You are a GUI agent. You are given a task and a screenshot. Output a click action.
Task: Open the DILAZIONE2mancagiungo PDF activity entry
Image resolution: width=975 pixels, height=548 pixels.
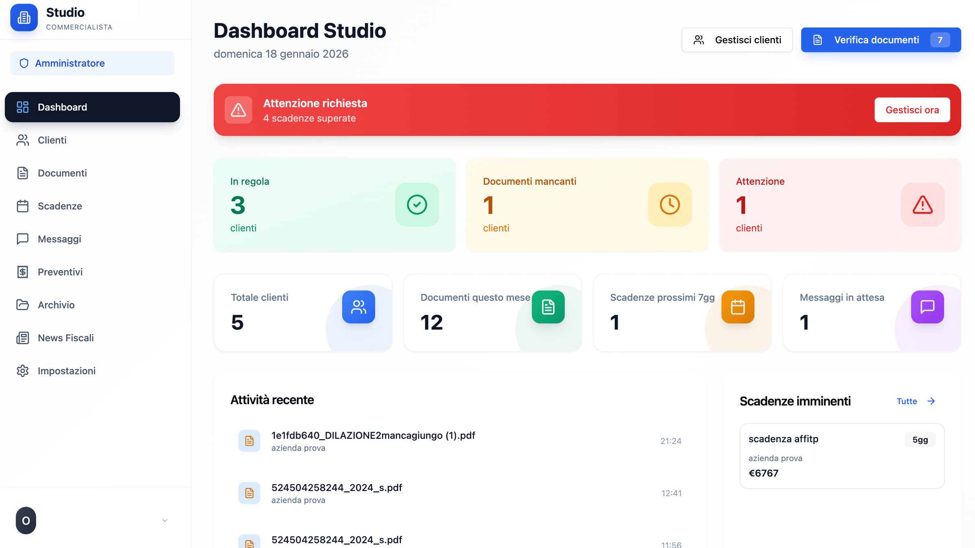click(x=373, y=435)
